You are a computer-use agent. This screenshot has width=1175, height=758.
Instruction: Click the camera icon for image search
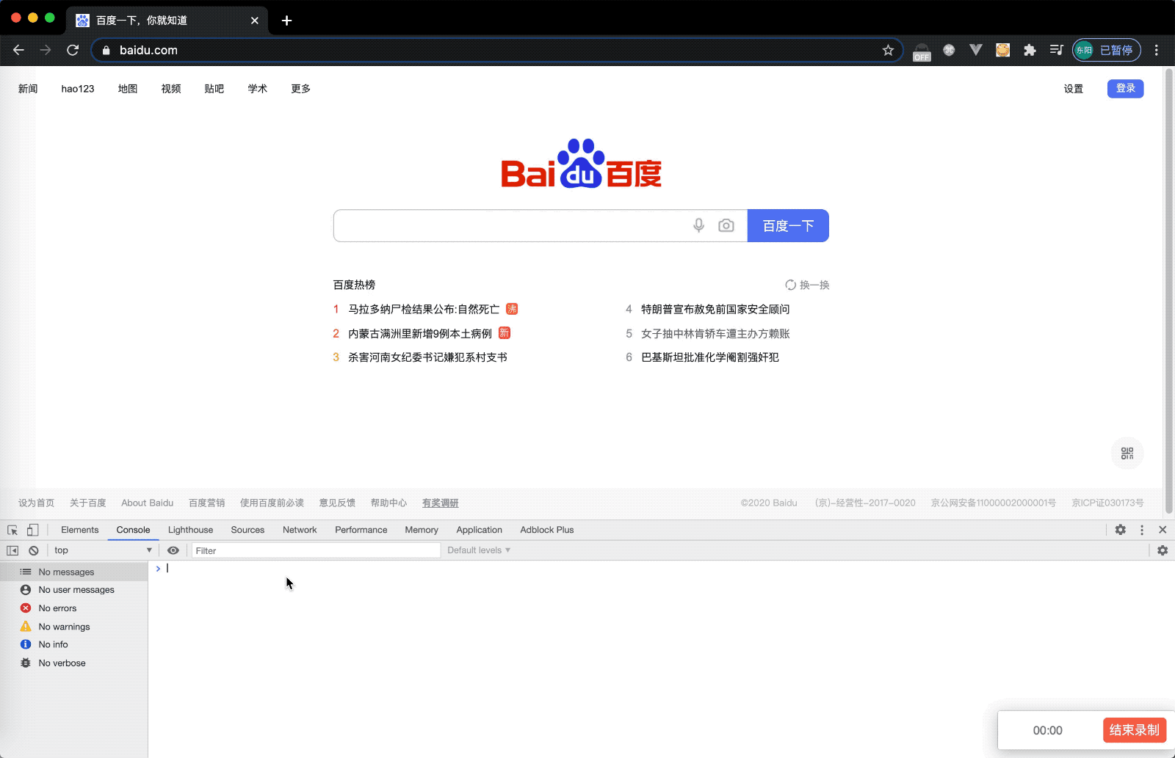pyautogui.click(x=726, y=225)
